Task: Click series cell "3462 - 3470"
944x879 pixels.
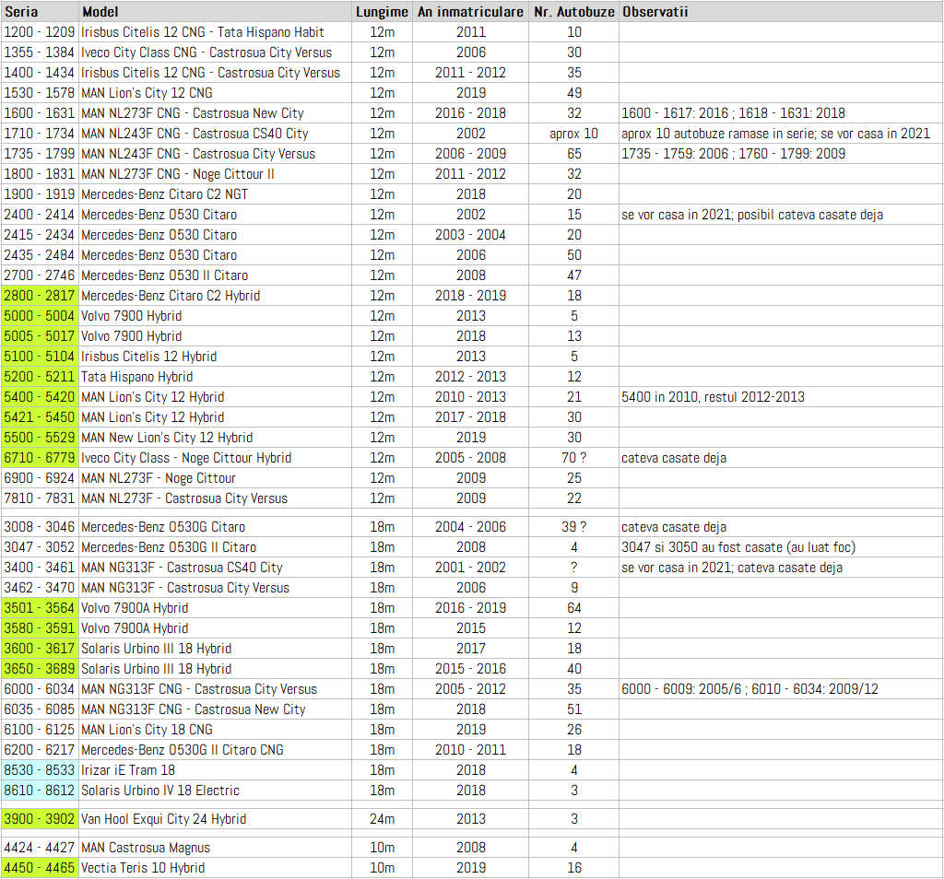Action: (x=40, y=588)
